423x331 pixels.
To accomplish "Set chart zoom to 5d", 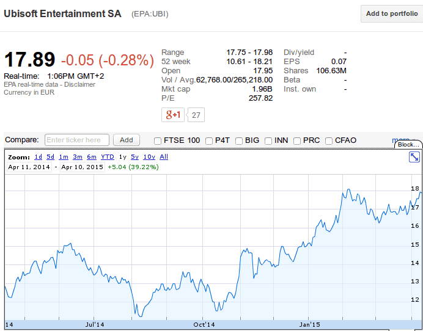I will pyautogui.click(x=51, y=157).
